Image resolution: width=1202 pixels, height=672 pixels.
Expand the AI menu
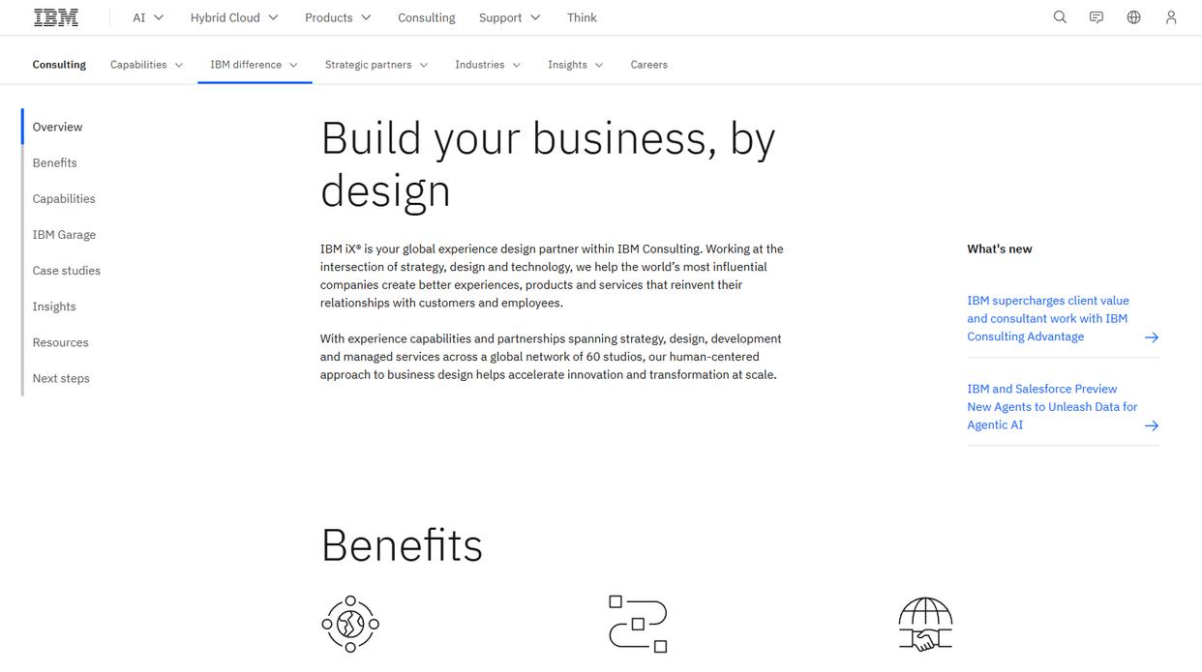pos(148,17)
